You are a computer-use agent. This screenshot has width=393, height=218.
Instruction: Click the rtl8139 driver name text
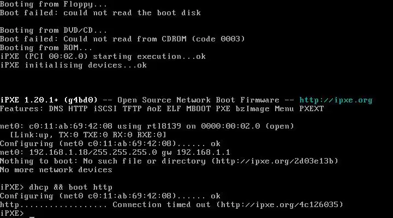(x=164, y=126)
